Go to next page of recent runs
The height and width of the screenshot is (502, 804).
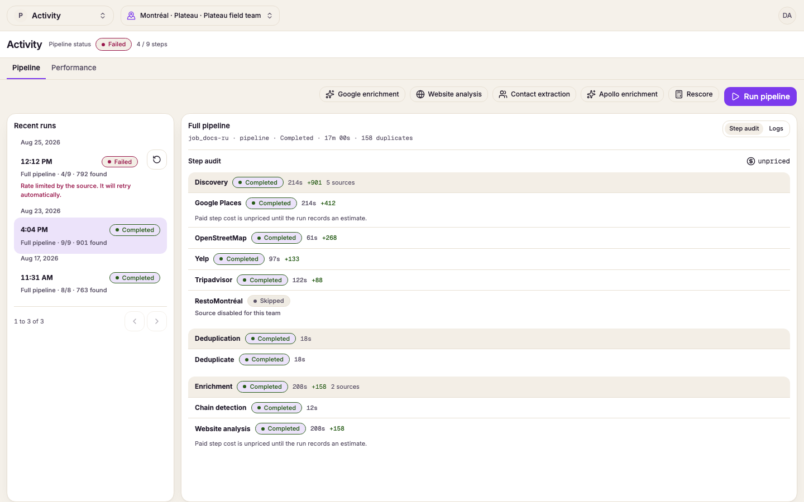point(157,321)
